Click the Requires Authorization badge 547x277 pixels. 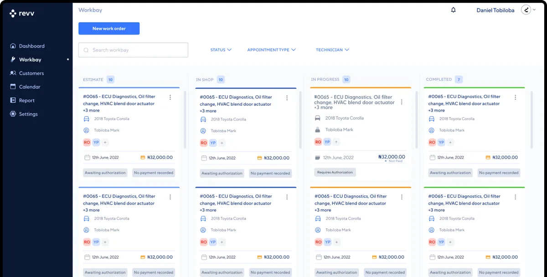point(335,172)
